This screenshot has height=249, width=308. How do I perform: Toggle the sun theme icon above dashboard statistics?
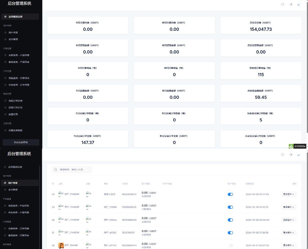291,4
